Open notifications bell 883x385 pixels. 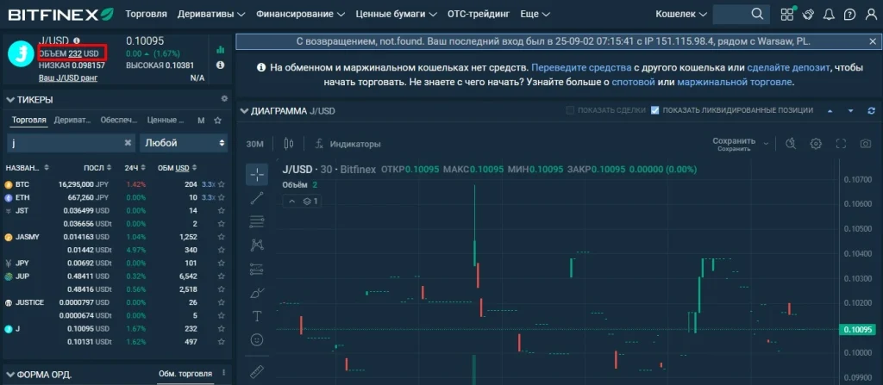click(829, 14)
